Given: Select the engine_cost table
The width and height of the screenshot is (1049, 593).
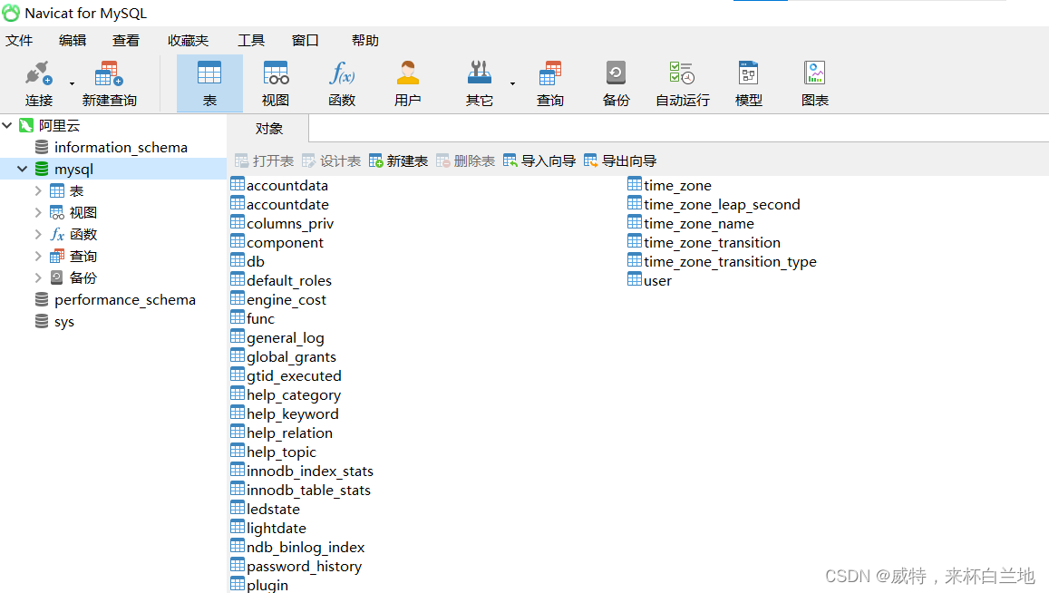Looking at the screenshot, I should coord(278,300).
